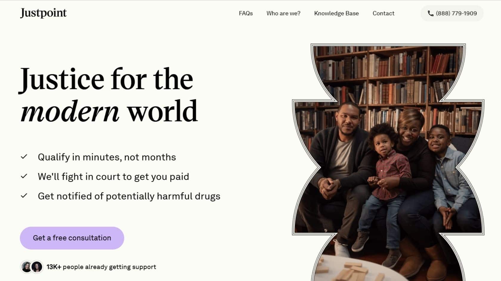
Task: Click the Justpoint logo
Action: click(44, 13)
